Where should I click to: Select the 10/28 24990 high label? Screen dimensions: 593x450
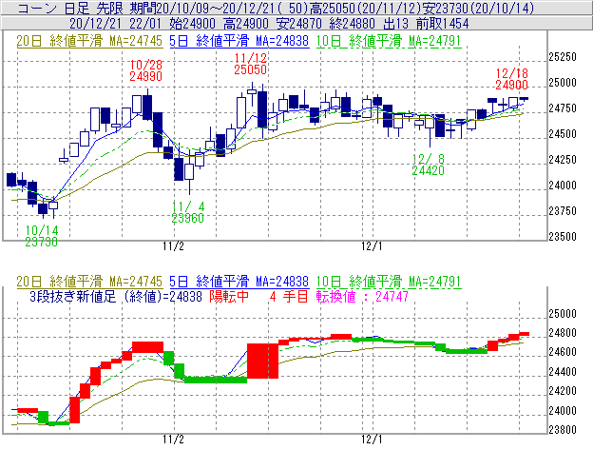pyautogui.click(x=146, y=70)
